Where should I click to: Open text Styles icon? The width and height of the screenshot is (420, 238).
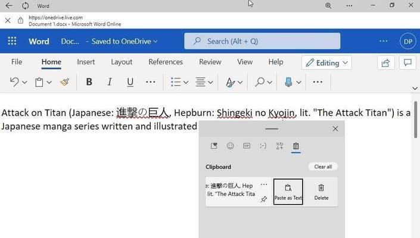pos(231,82)
